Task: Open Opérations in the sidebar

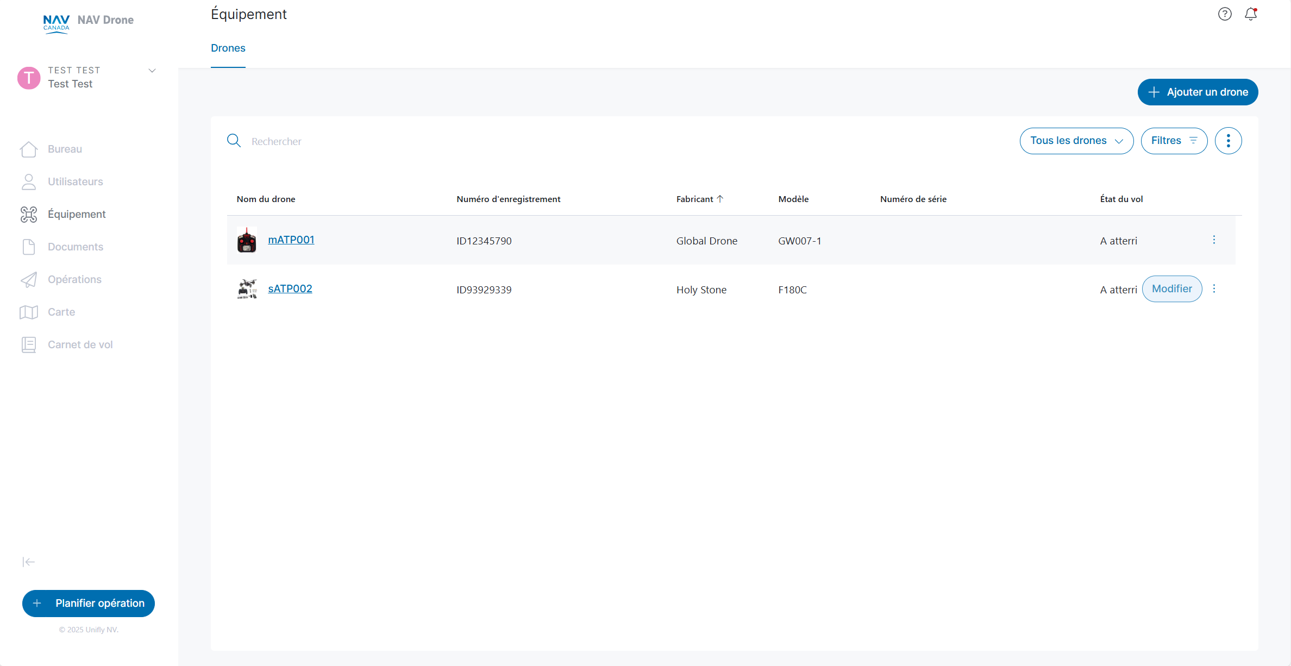Action: (74, 279)
